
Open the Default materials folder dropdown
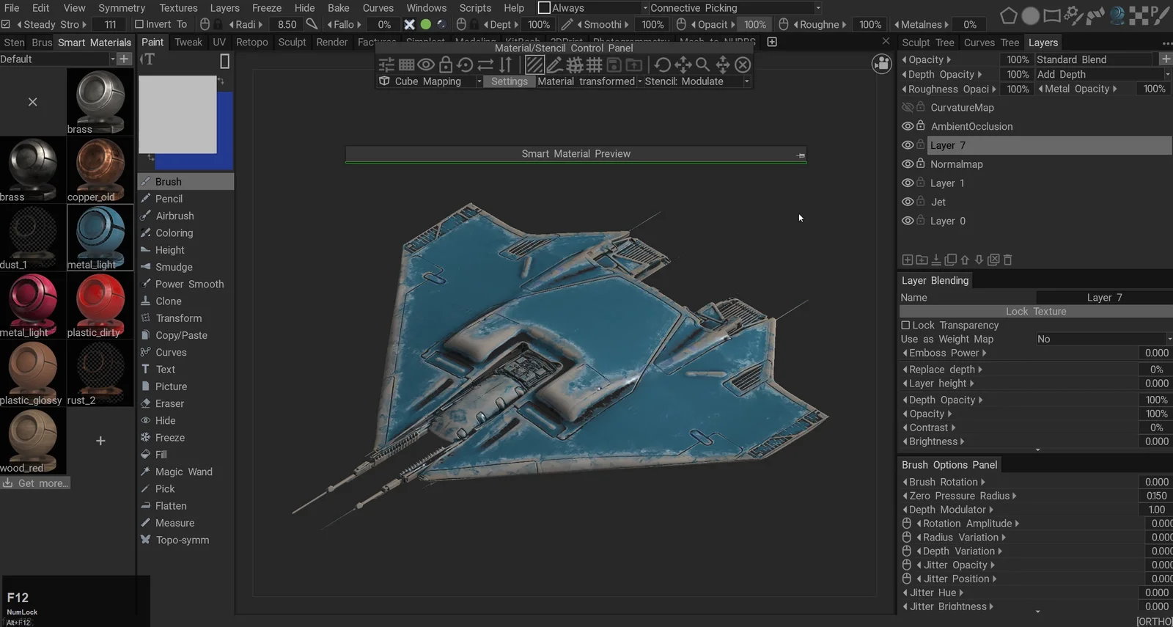tap(58, 59)
